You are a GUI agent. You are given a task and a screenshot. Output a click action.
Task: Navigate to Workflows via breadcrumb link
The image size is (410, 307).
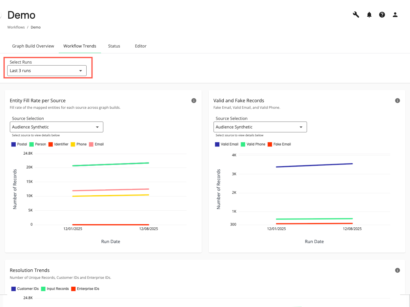point(16,27)
